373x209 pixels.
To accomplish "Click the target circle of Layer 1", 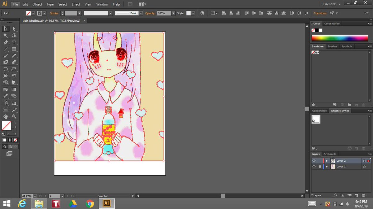I will [364, 167].
